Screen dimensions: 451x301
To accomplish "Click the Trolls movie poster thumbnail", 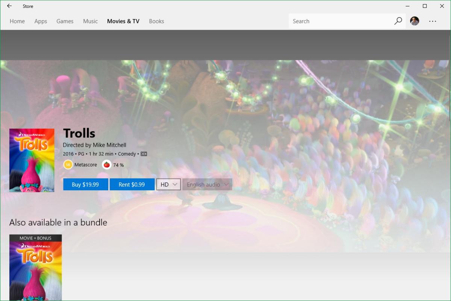I will pos(32,160).
